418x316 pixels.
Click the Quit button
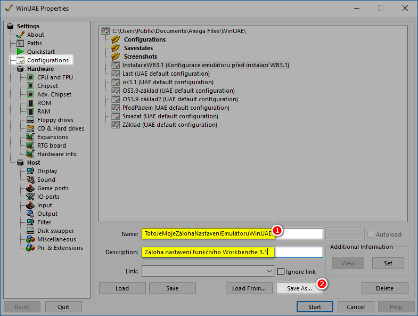click(63, 307)
